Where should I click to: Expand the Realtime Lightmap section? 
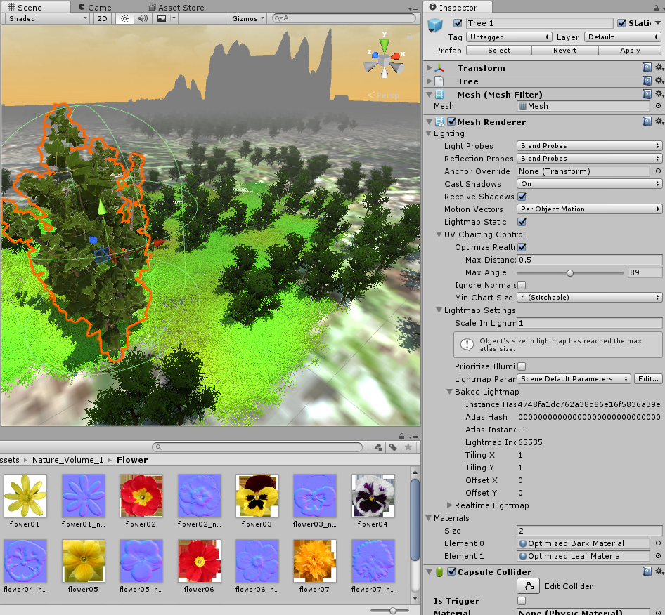click(x=450, y=505)
